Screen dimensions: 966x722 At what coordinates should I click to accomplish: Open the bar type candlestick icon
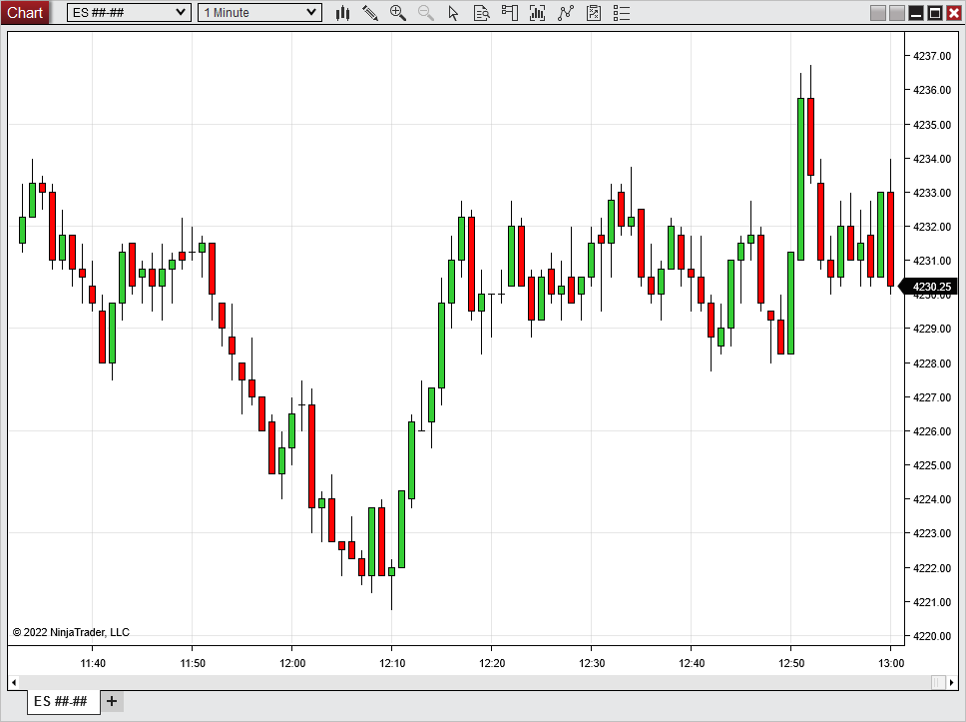(343, 13)
